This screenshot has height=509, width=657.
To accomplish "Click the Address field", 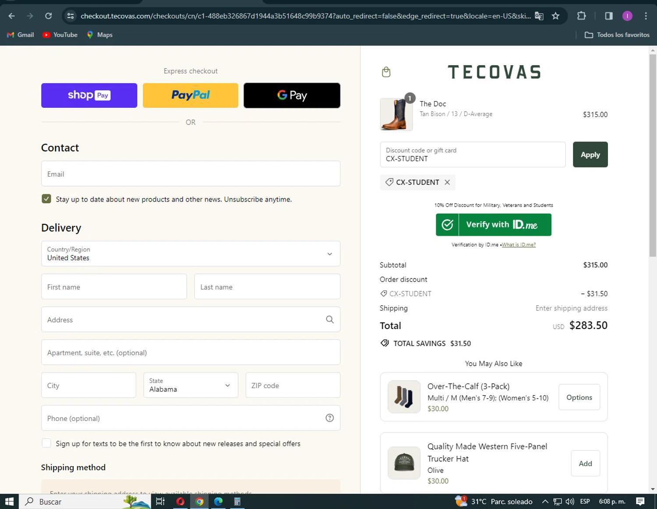I will (191, 319).
